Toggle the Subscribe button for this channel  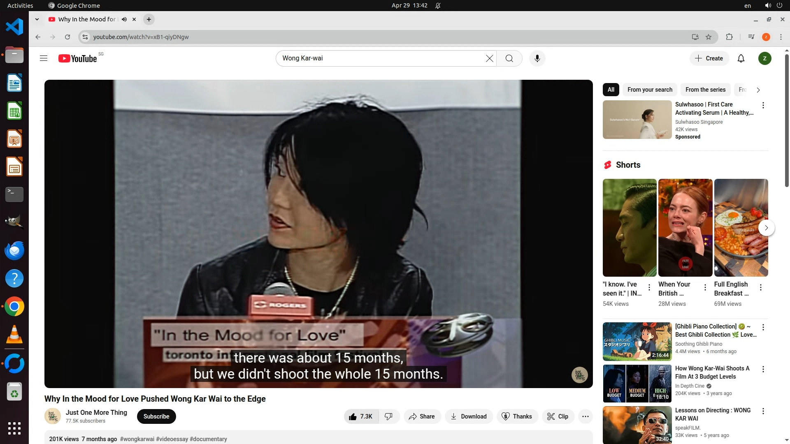(156, 416)
